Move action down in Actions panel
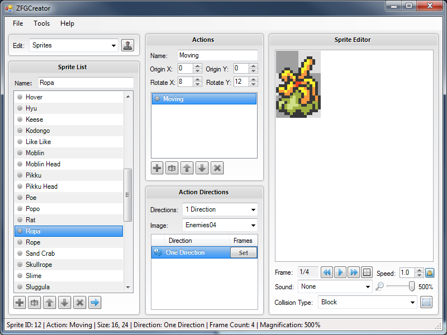The height and width of the screenshot is (335, 447). 202,168
